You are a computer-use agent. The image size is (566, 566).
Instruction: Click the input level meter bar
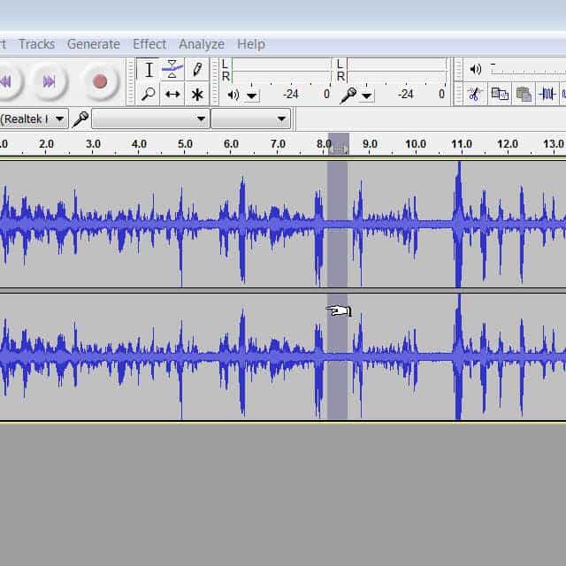(x=397, y=71)
